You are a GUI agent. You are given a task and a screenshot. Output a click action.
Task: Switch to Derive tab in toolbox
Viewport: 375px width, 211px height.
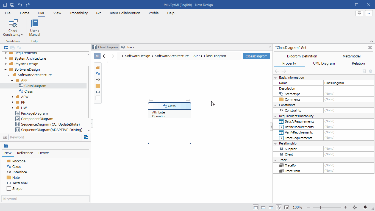[44, 153]
